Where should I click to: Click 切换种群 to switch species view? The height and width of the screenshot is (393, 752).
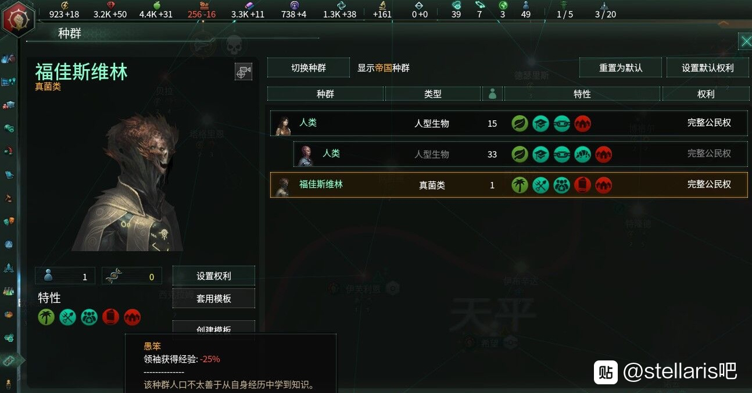point(309,68)
